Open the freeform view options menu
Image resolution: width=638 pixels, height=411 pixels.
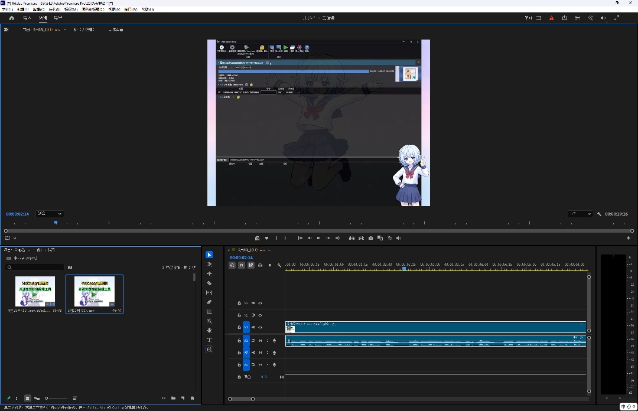37,398
